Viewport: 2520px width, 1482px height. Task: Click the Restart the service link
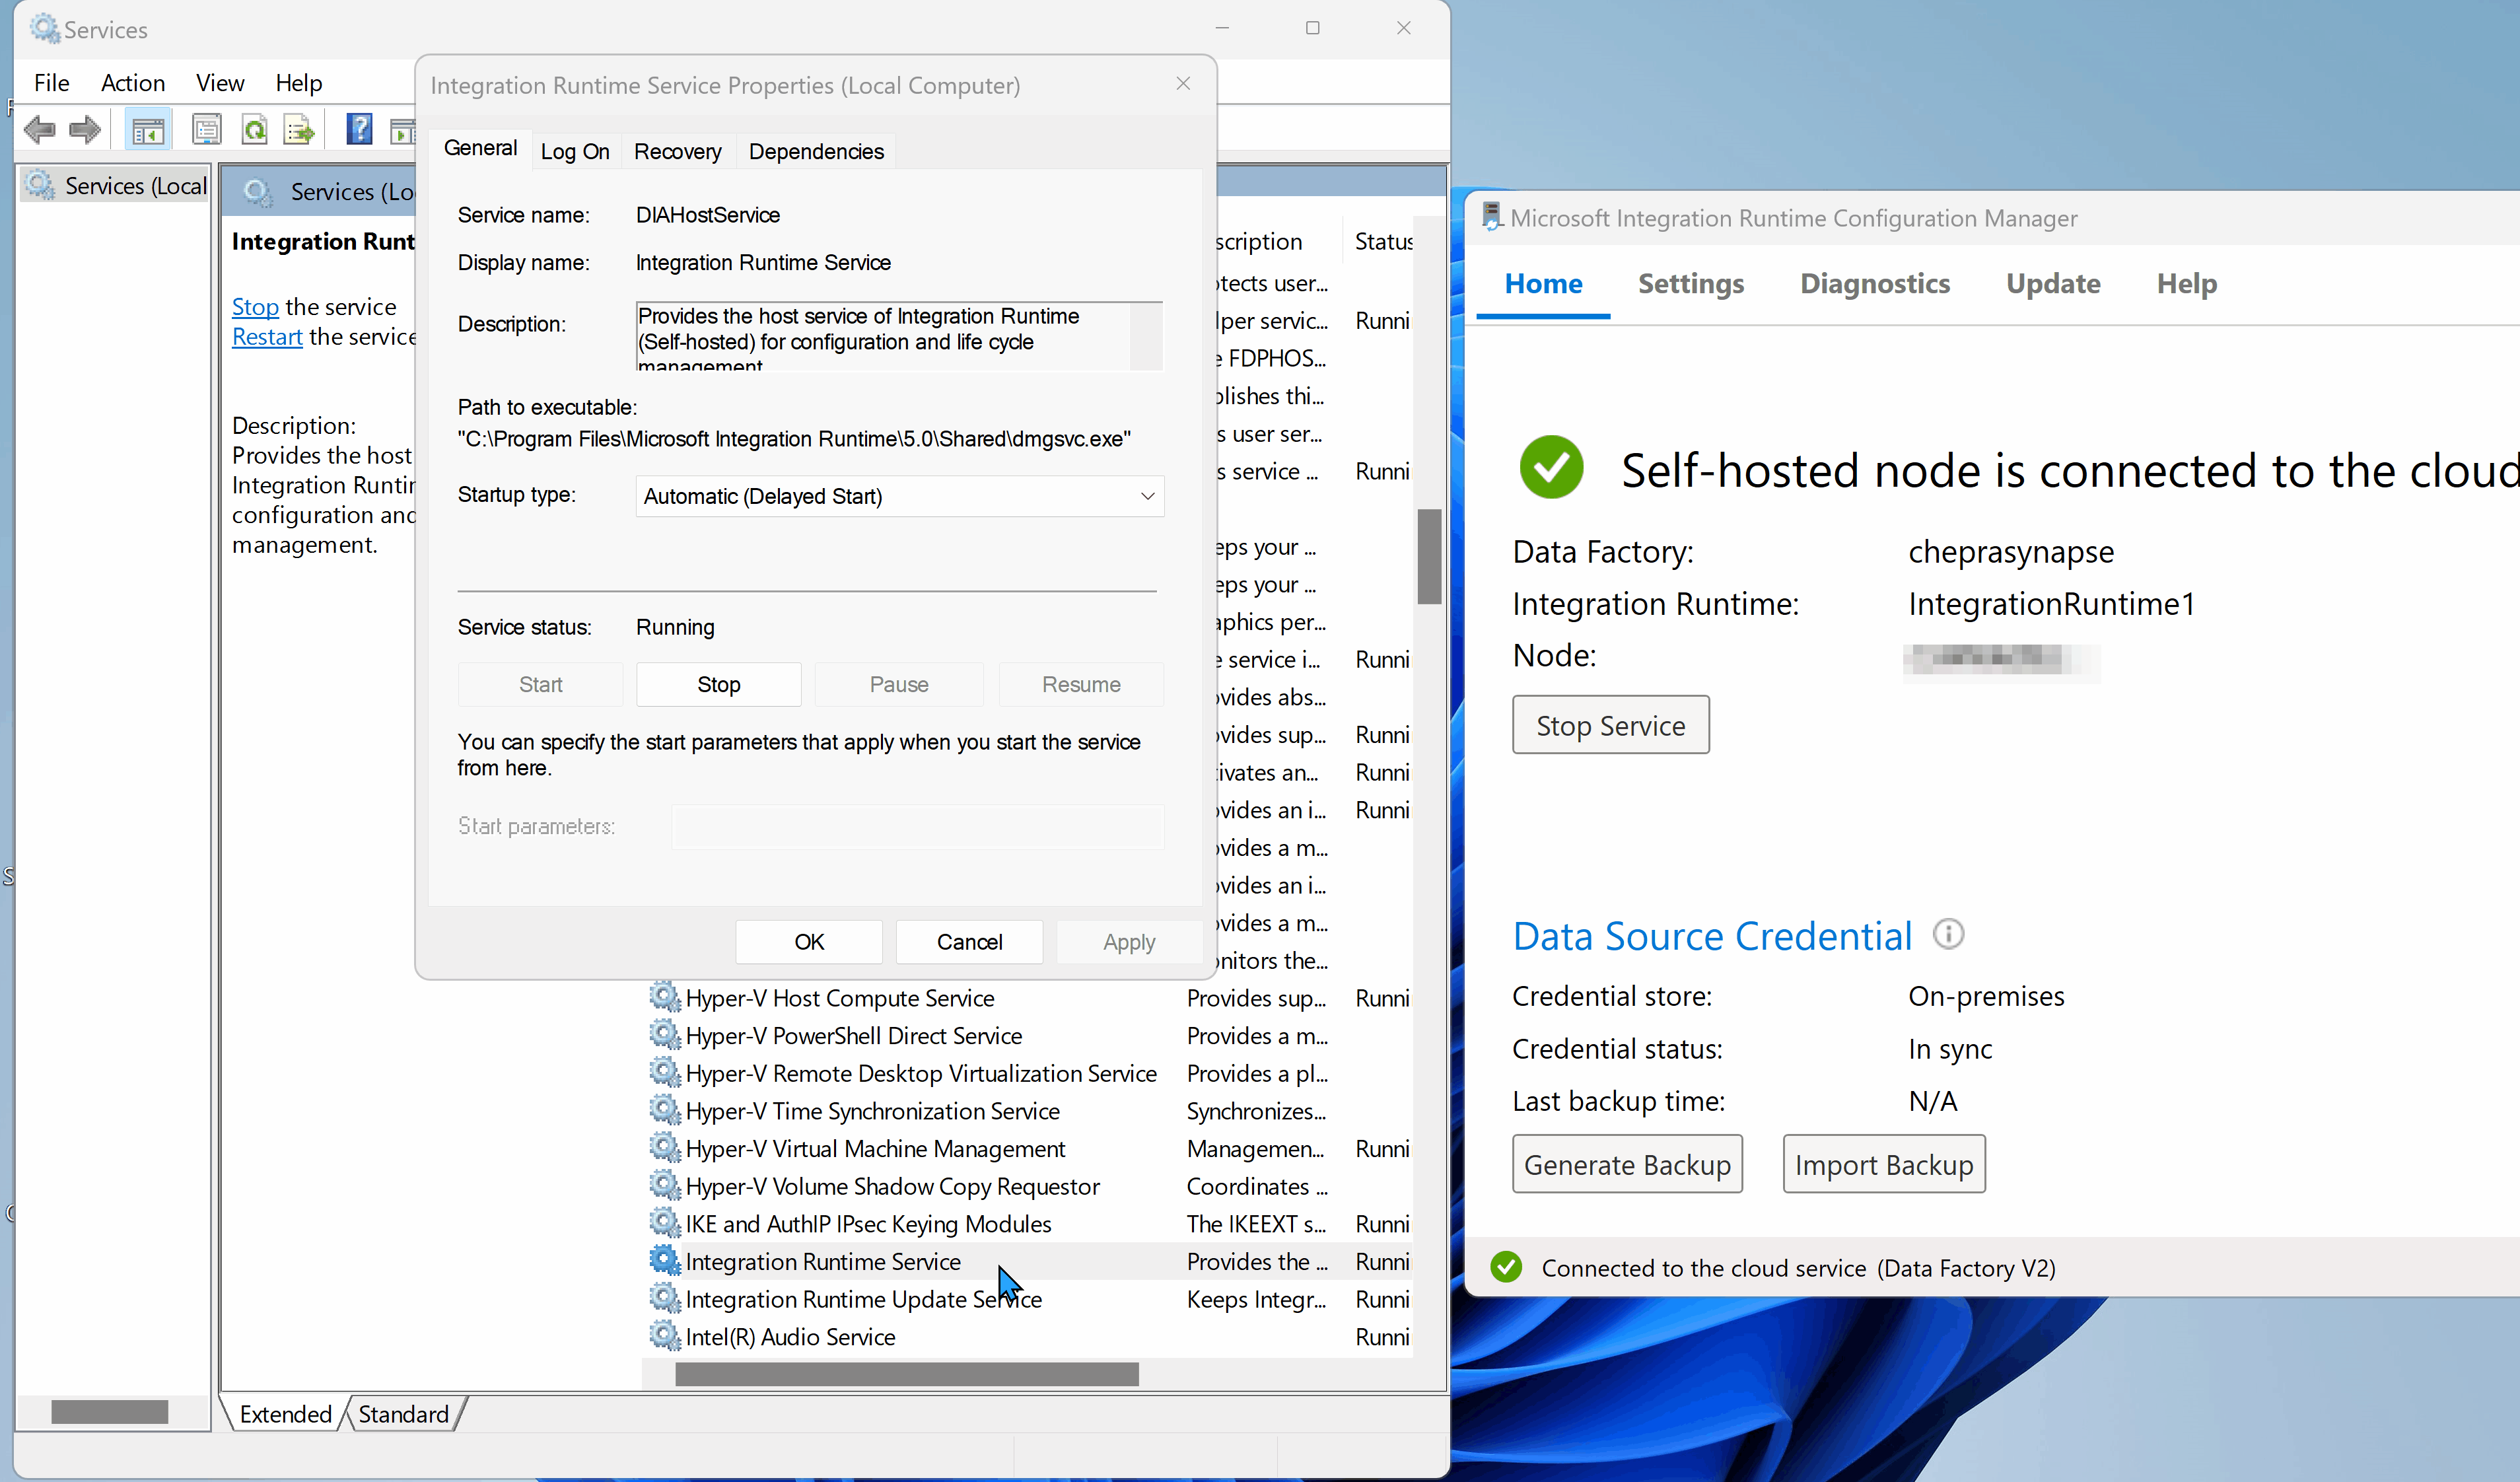266,337
